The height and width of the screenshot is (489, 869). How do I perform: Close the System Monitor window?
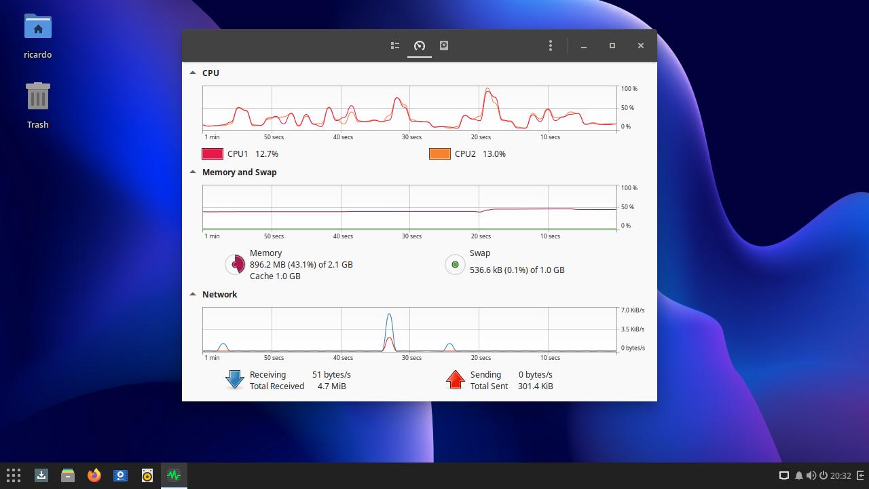coord(641,46)
